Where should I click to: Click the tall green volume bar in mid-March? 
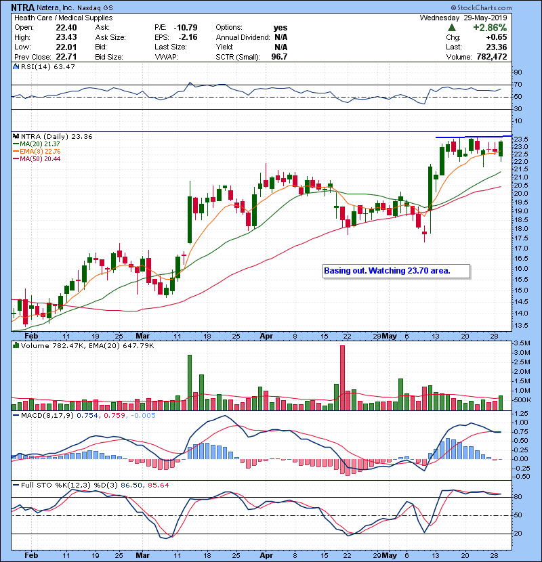pos(190,383)
